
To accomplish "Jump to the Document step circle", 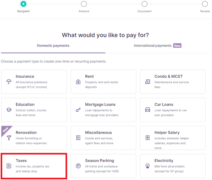I will pyautogui.click(x=145, y=4).
